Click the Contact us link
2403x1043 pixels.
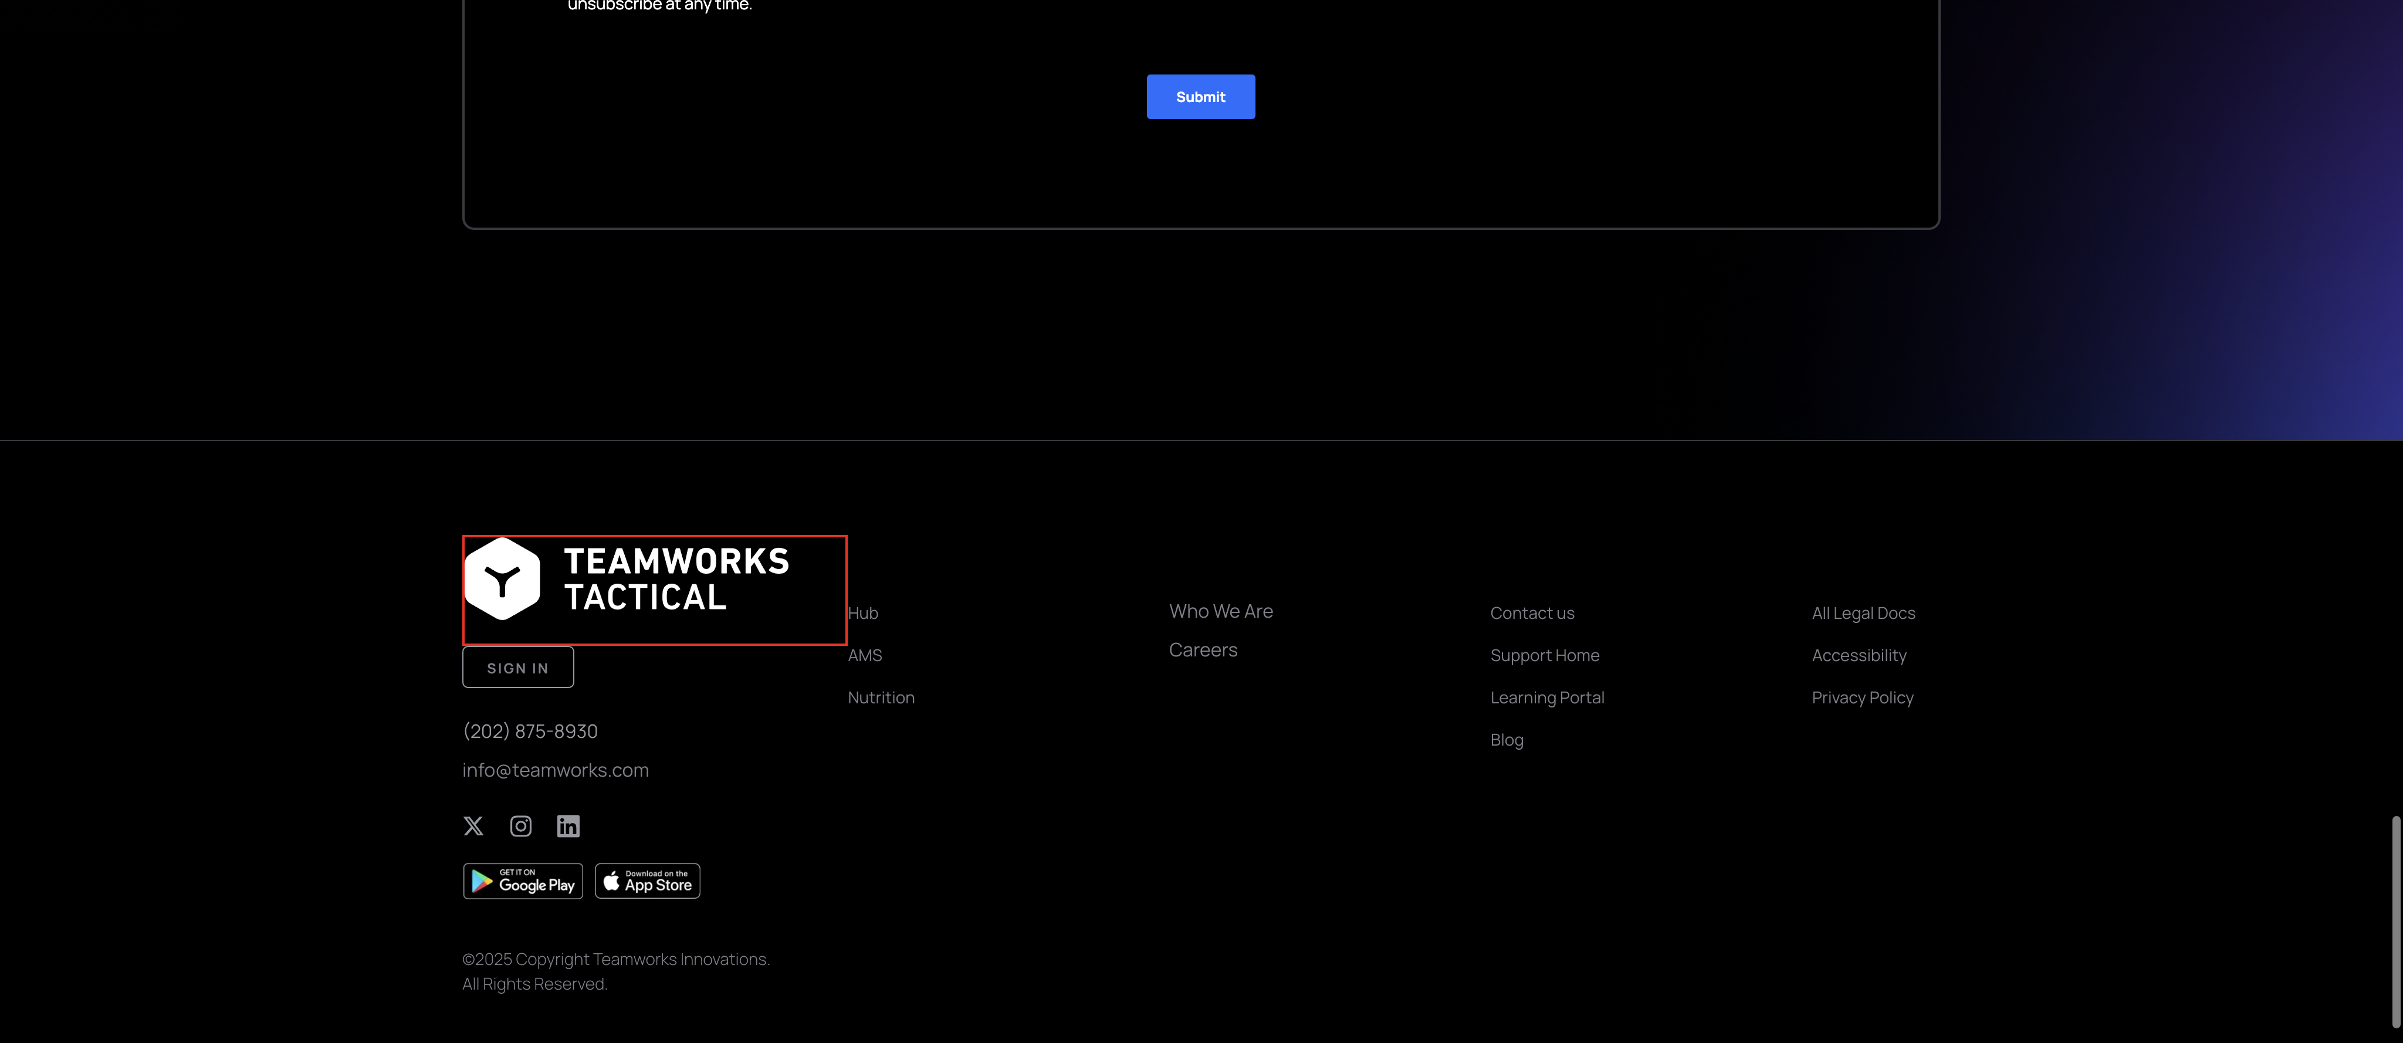[1532, 613]
